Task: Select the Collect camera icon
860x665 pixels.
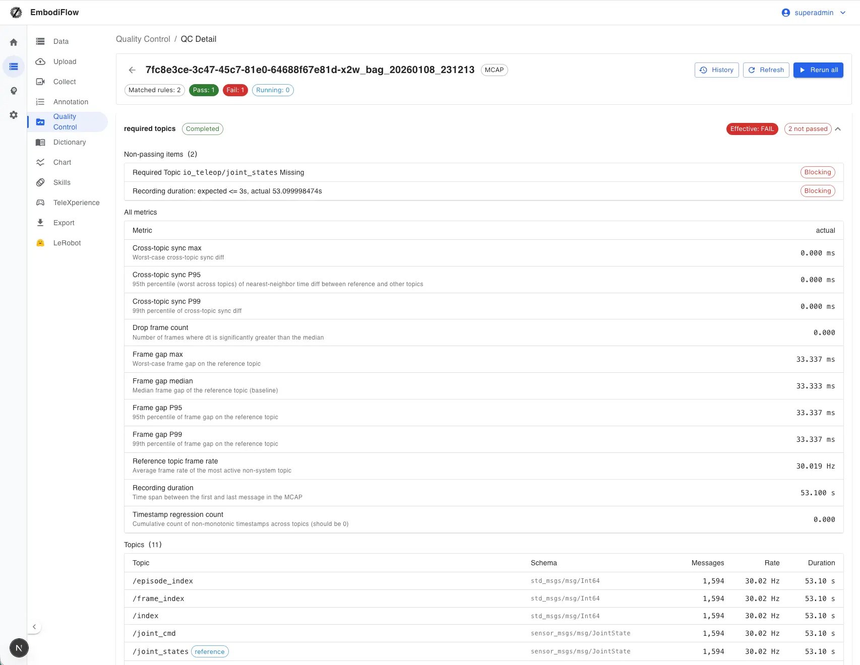Action: 40,82
